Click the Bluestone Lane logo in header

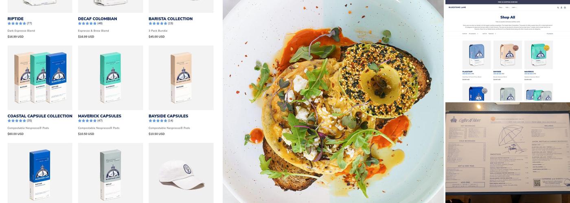[457, 7]
